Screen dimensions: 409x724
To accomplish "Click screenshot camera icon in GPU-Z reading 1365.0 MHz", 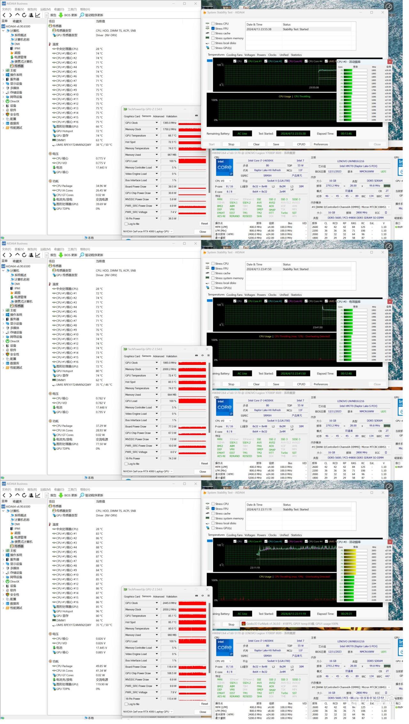I will tap(196, 116).
